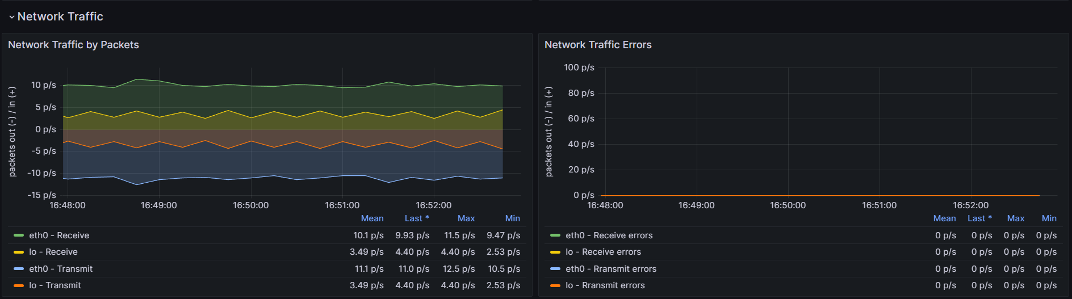
Task: Click the 16:52:00 label on packets chart
Action: (x=434, y=205)
